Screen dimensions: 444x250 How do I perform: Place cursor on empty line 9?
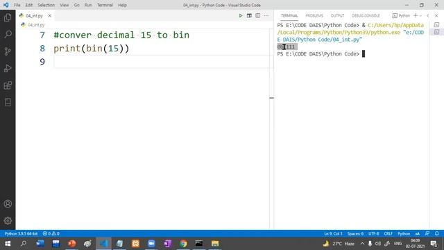pyautogui.click(x=162, y=62)
